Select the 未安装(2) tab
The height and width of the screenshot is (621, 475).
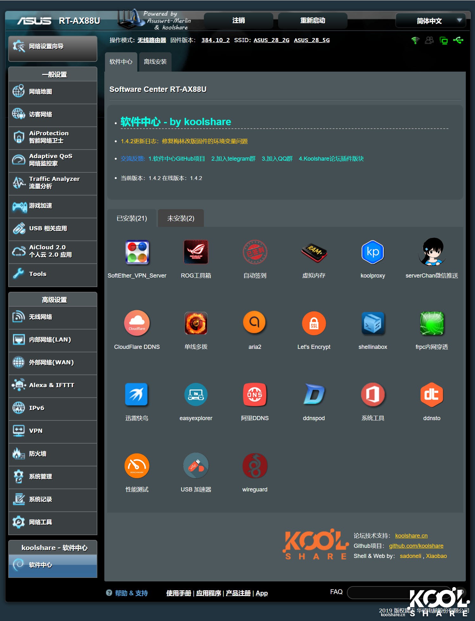click(x=181, y=218)
